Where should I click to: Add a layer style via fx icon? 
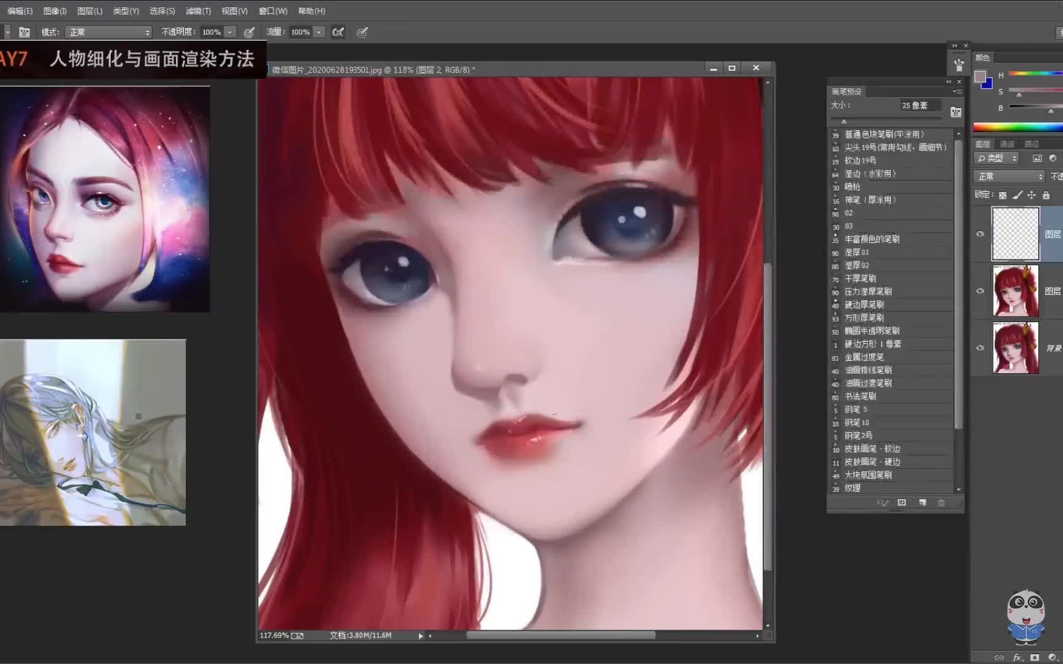[1017, 657]
